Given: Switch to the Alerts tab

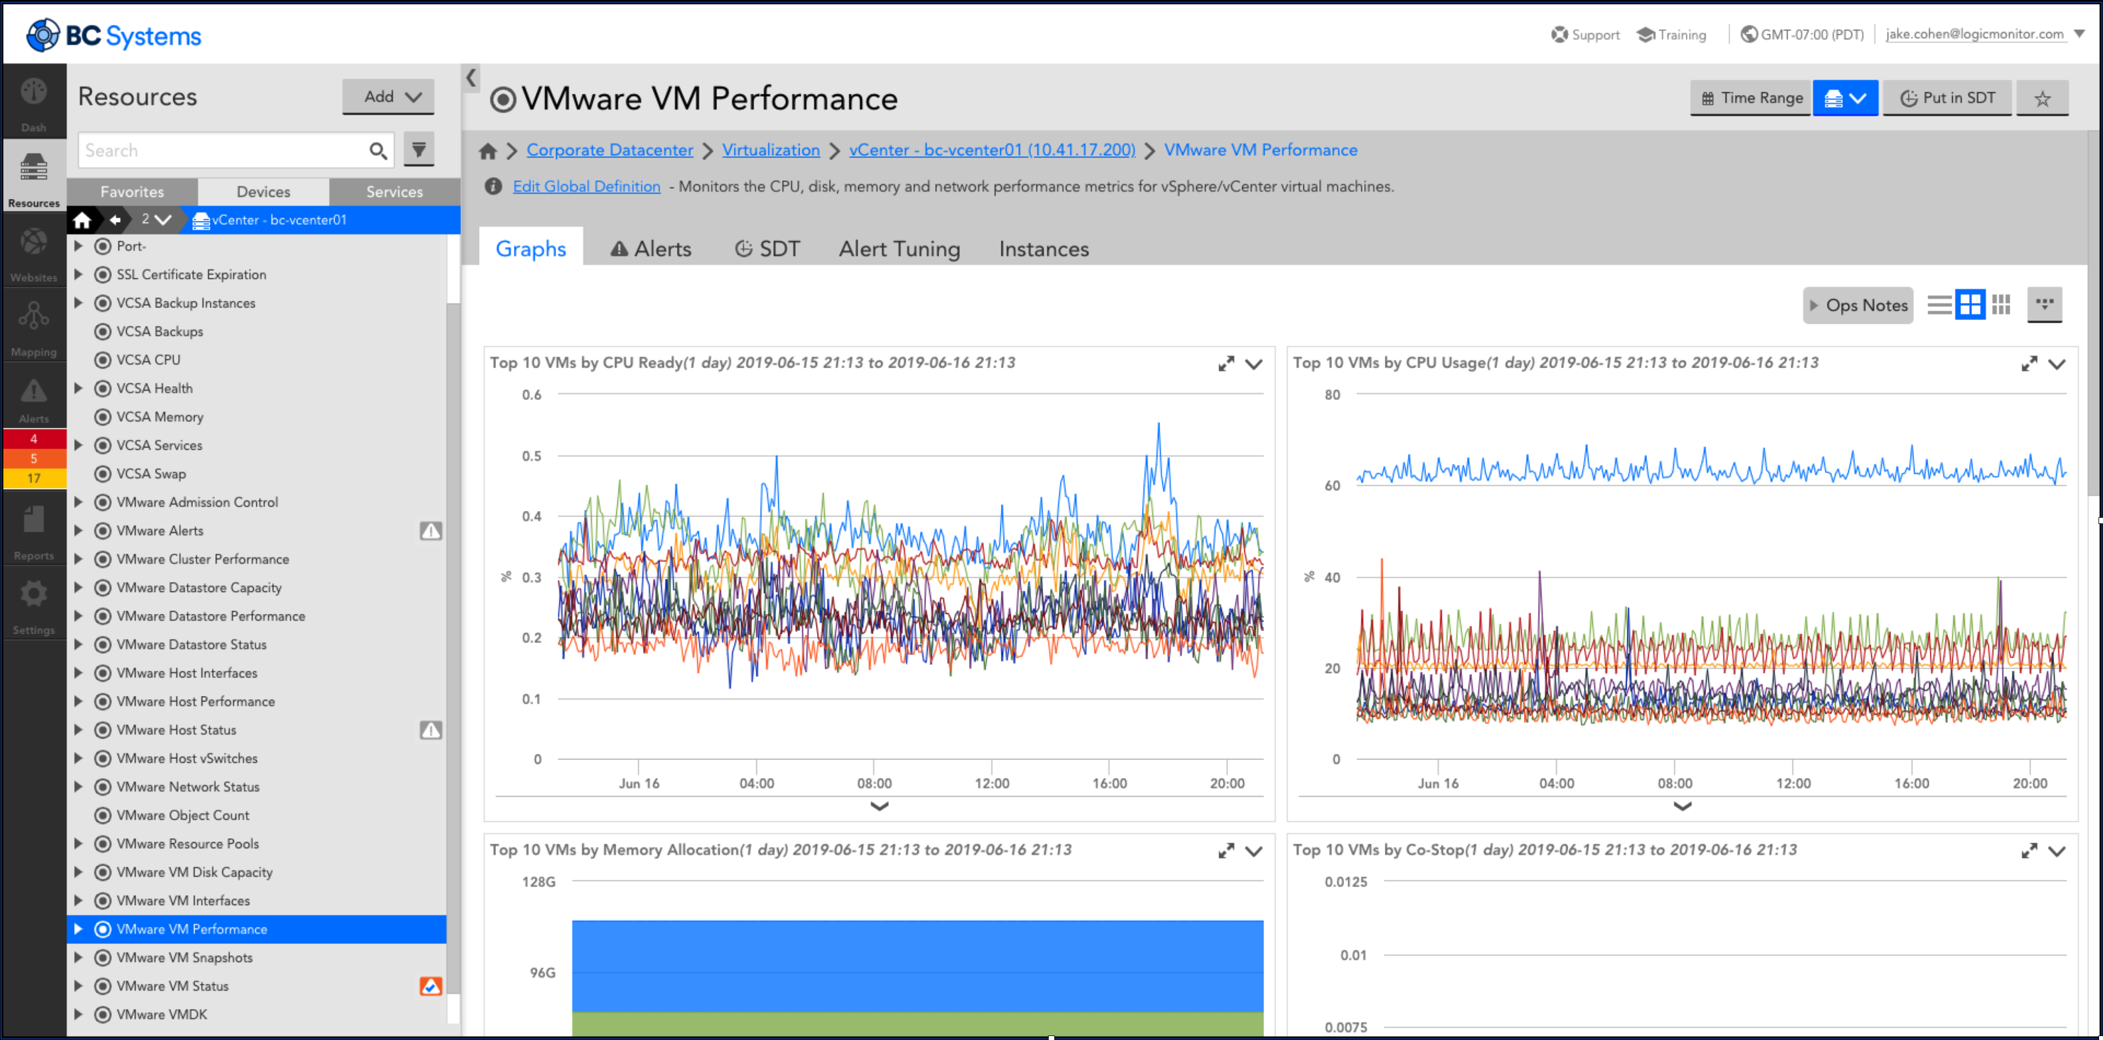Looking at the screenshot, I should [x=651, y=249].
